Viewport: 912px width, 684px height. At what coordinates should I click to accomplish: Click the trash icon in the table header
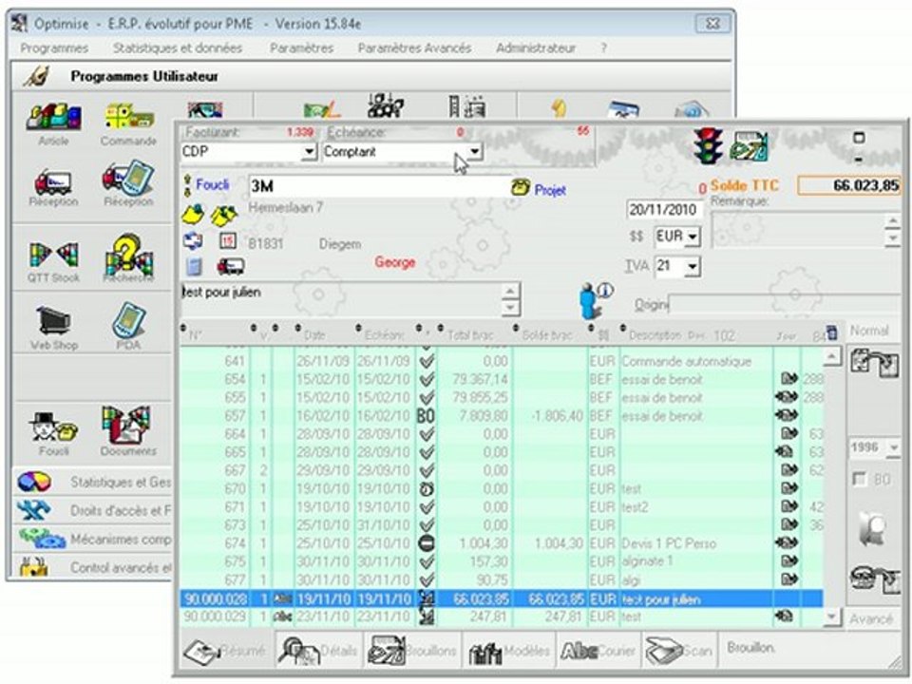tap(832, 332)
